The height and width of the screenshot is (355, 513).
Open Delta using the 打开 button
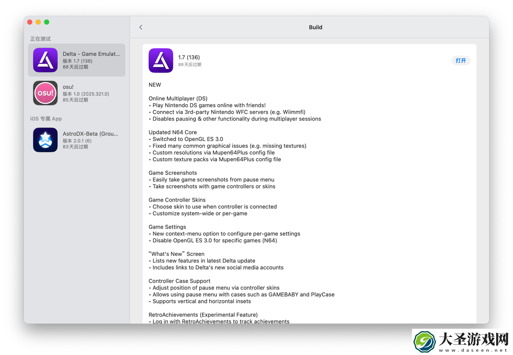click(461, 61)
